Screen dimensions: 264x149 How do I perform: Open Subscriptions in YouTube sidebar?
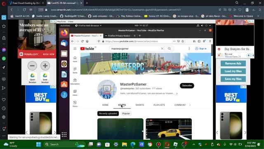75,82
